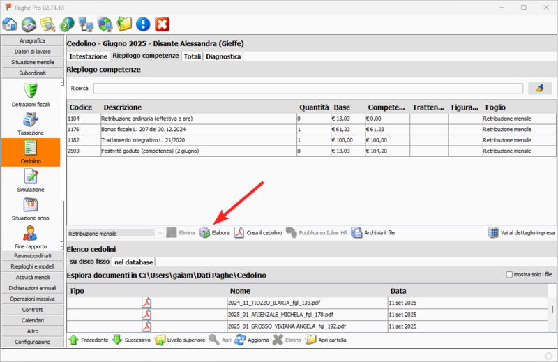Open Tassazione from the sidebar

point(31,123)
